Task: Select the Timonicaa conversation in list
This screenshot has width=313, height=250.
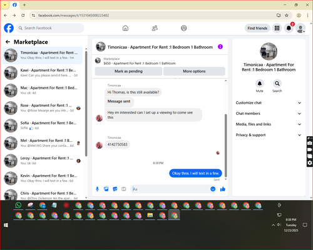Action: pos(43,55)
